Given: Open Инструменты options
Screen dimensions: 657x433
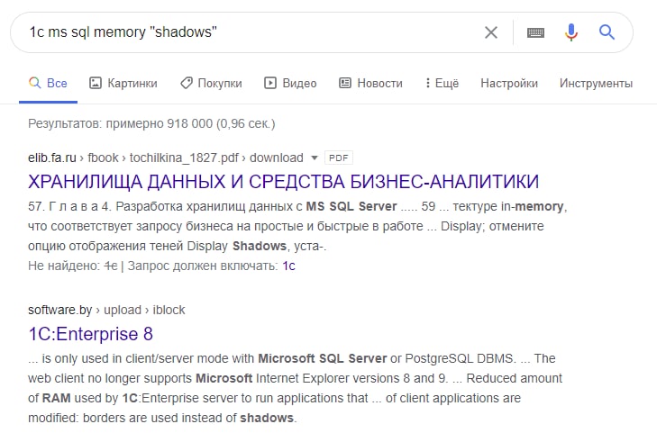Looking at the screenshot, I should click(596, 83).
